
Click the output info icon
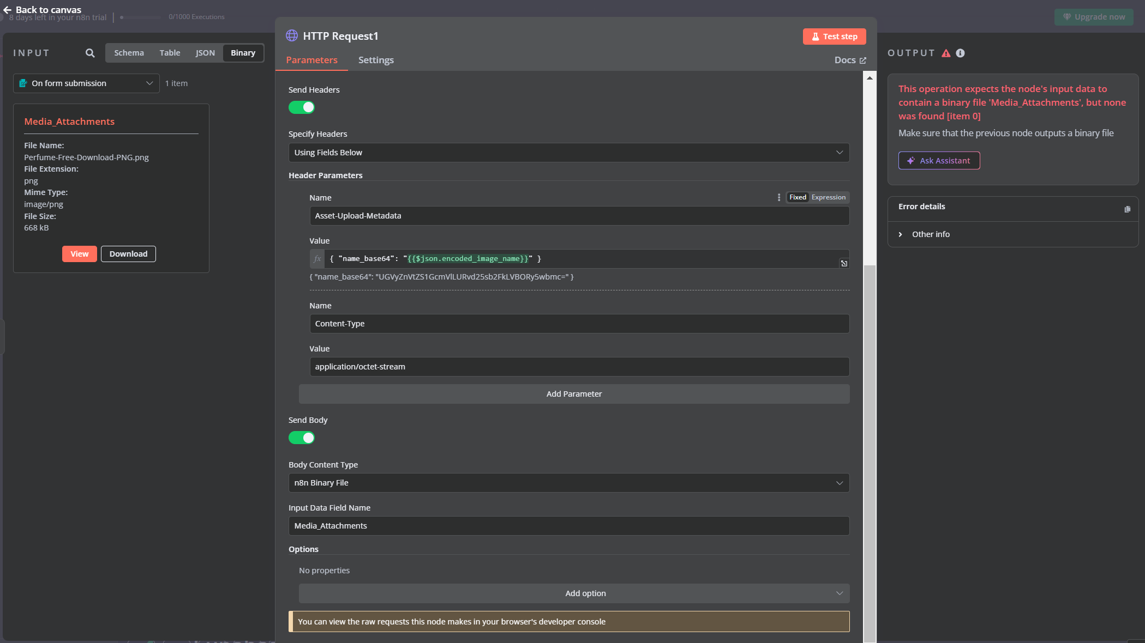[x=960, y=53]
